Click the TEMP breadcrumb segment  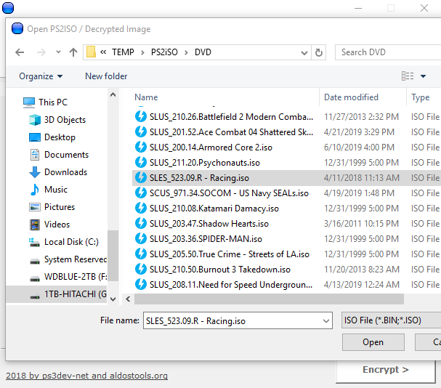pyautogui.click(x=123, y=52)
